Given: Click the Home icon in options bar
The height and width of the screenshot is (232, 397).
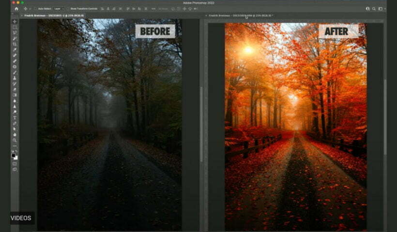Looking at the screenshot, I should [16, 9].
